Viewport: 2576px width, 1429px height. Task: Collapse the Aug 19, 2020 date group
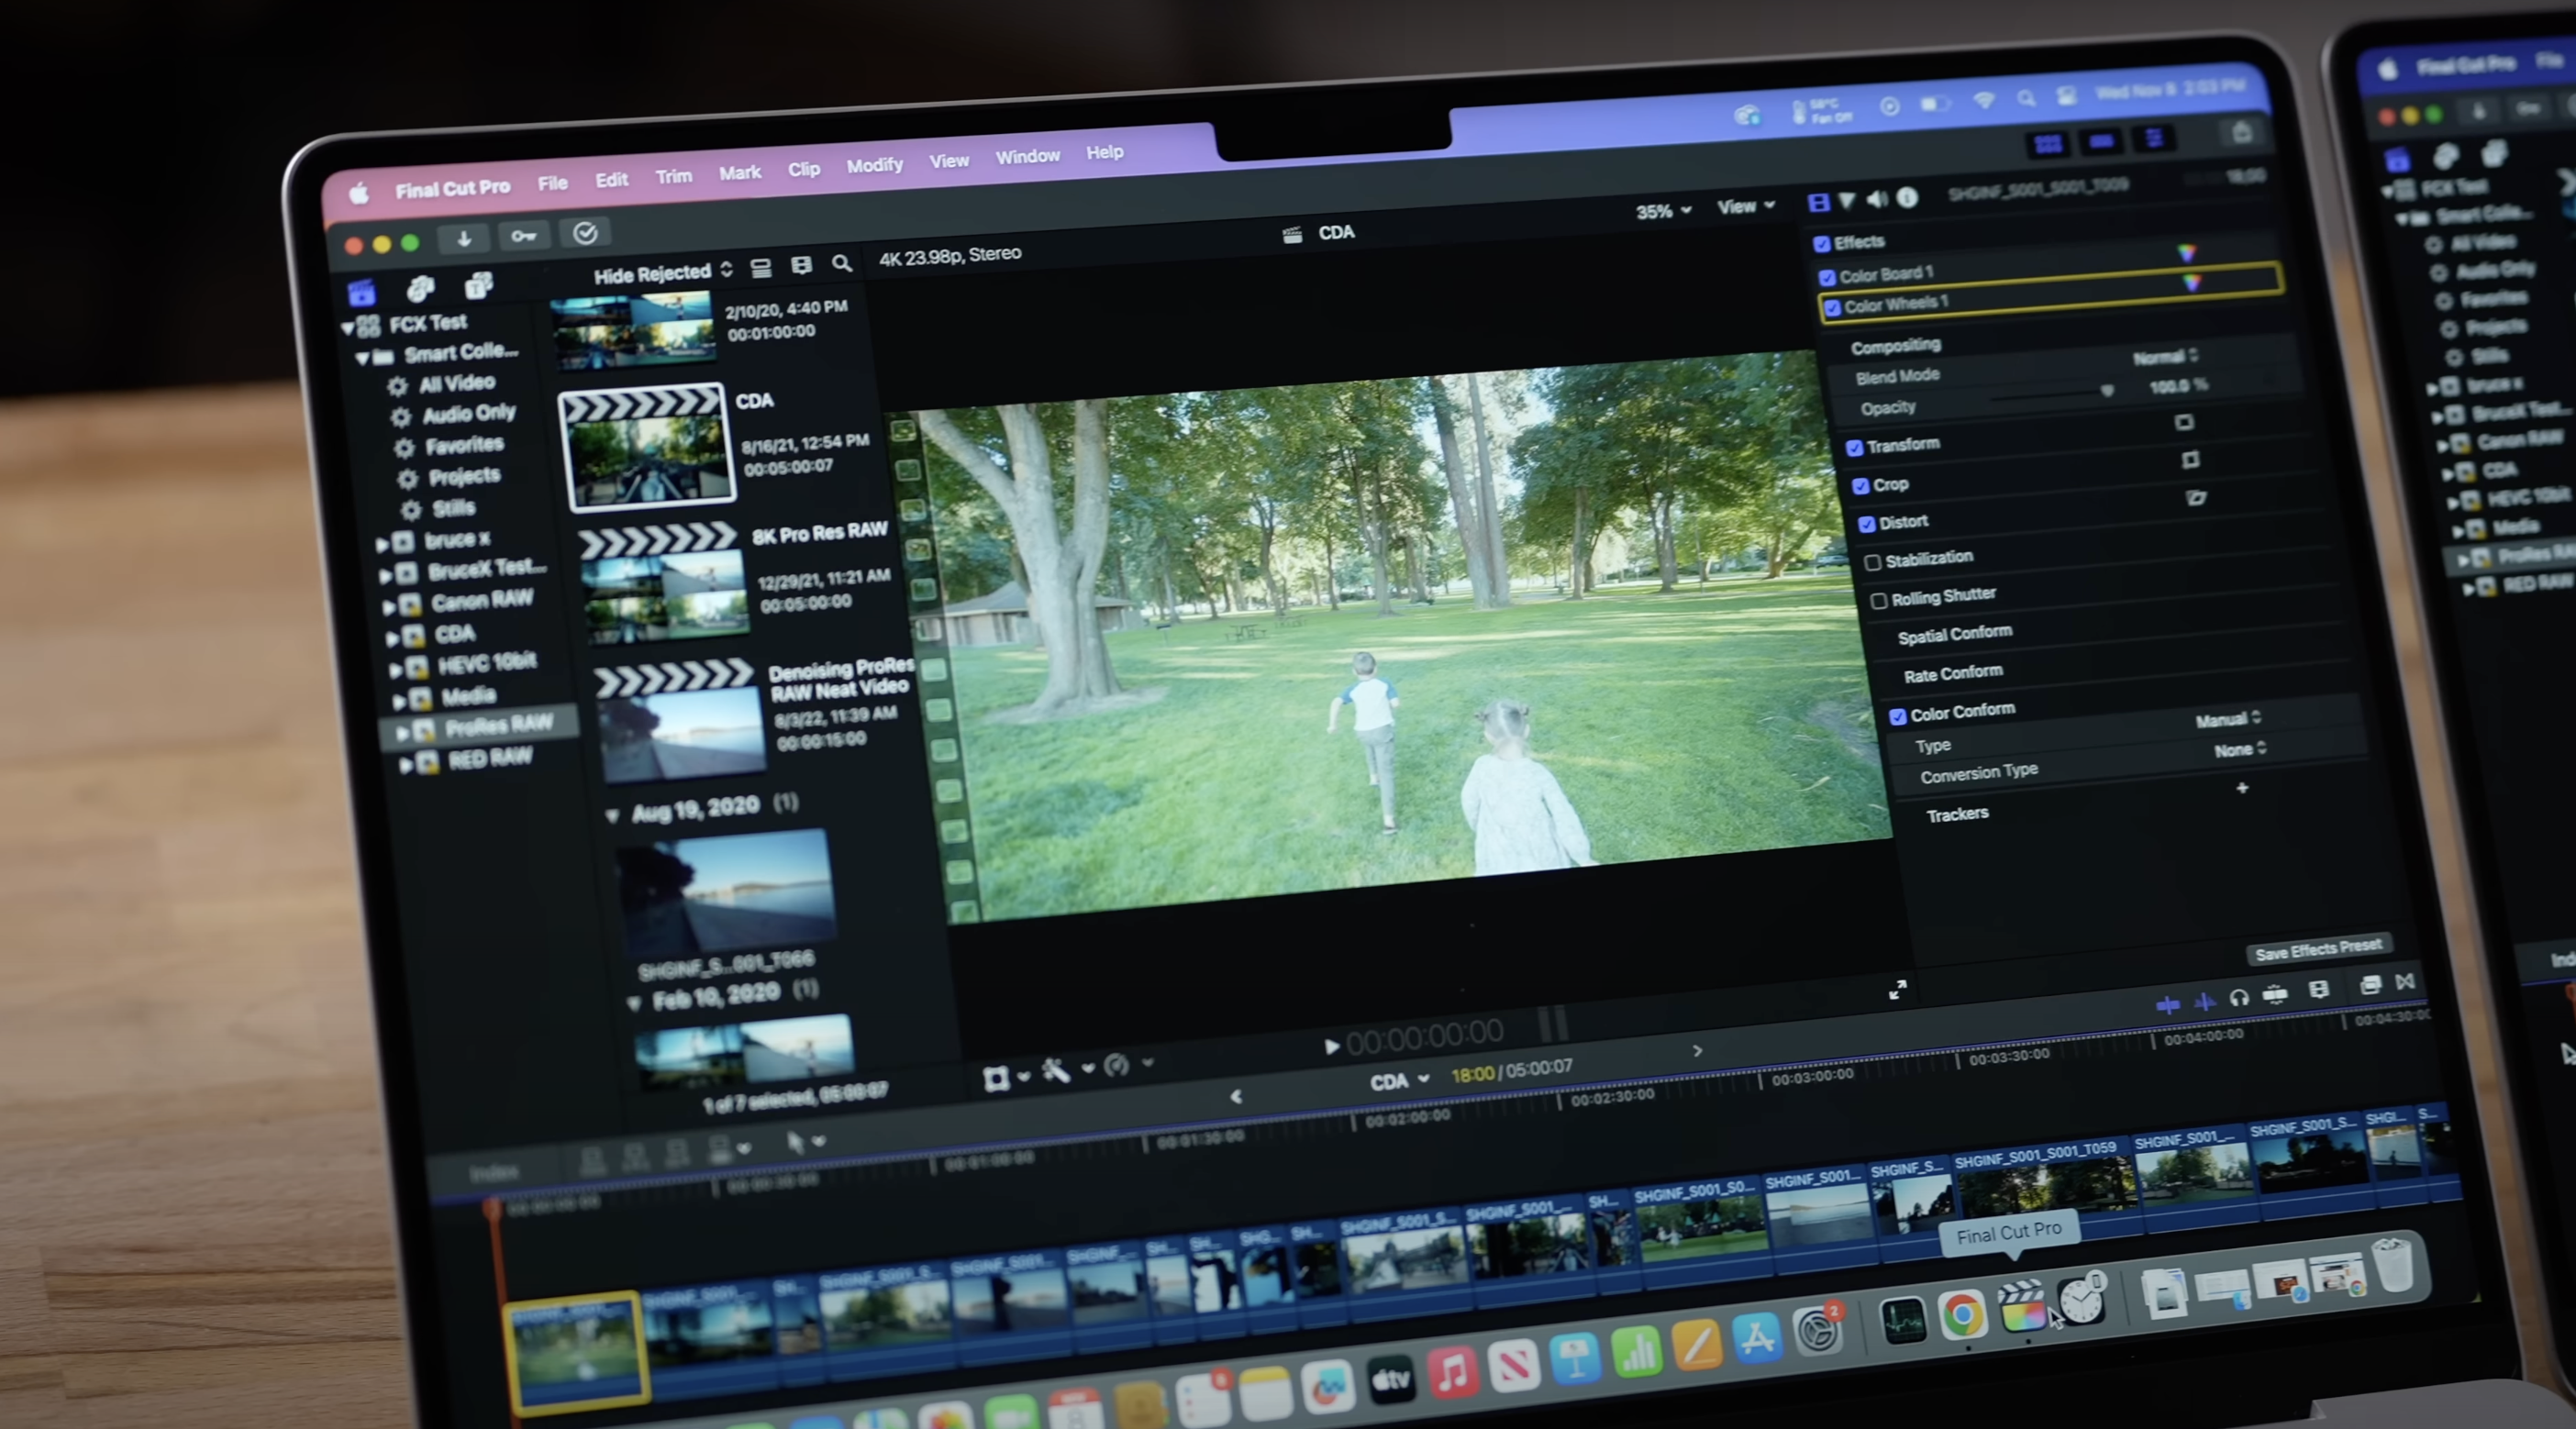(x=612, y=815)
